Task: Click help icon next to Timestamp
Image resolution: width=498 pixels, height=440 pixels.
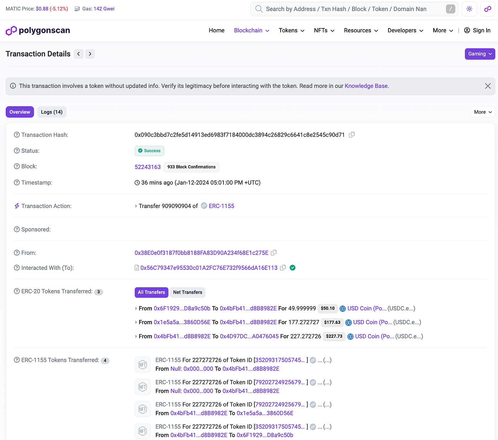Action: click(x=17, y=183)
